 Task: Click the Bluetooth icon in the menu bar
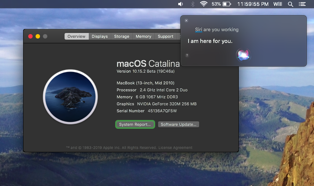(x=193, y=4)
